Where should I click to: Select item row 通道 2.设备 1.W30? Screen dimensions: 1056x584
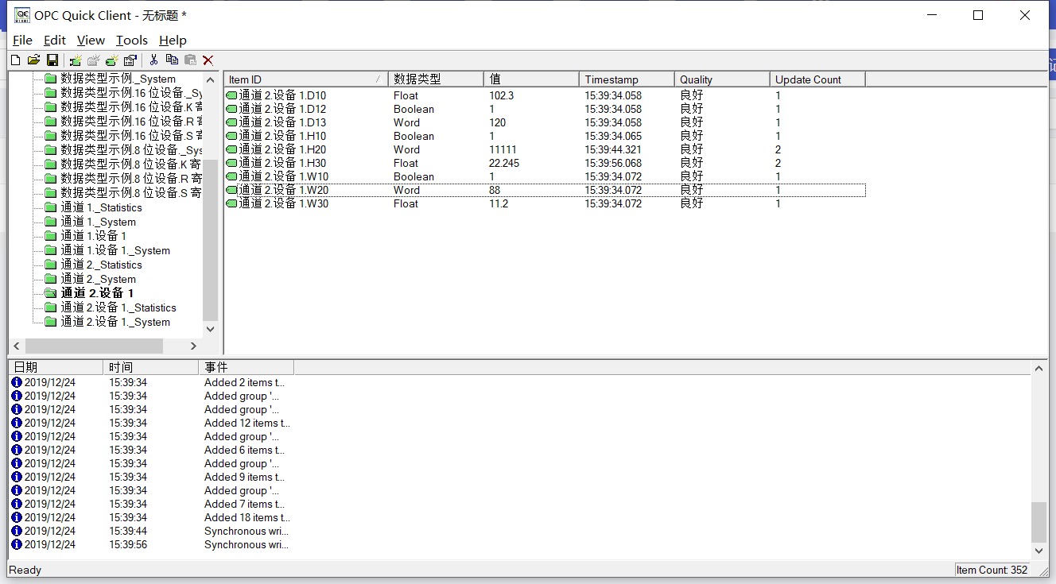(x=545, y=203)
